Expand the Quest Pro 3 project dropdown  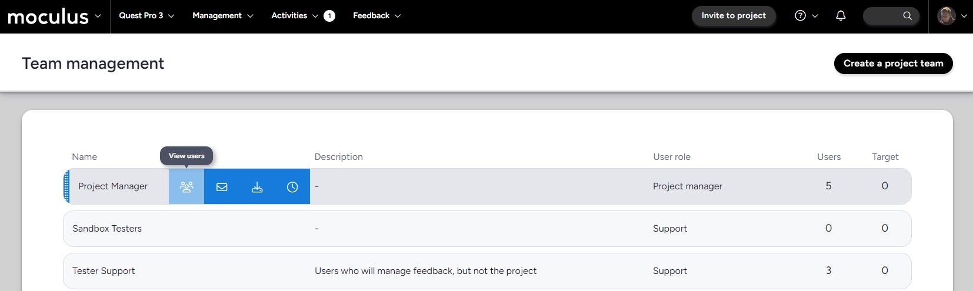pos(146,16)
